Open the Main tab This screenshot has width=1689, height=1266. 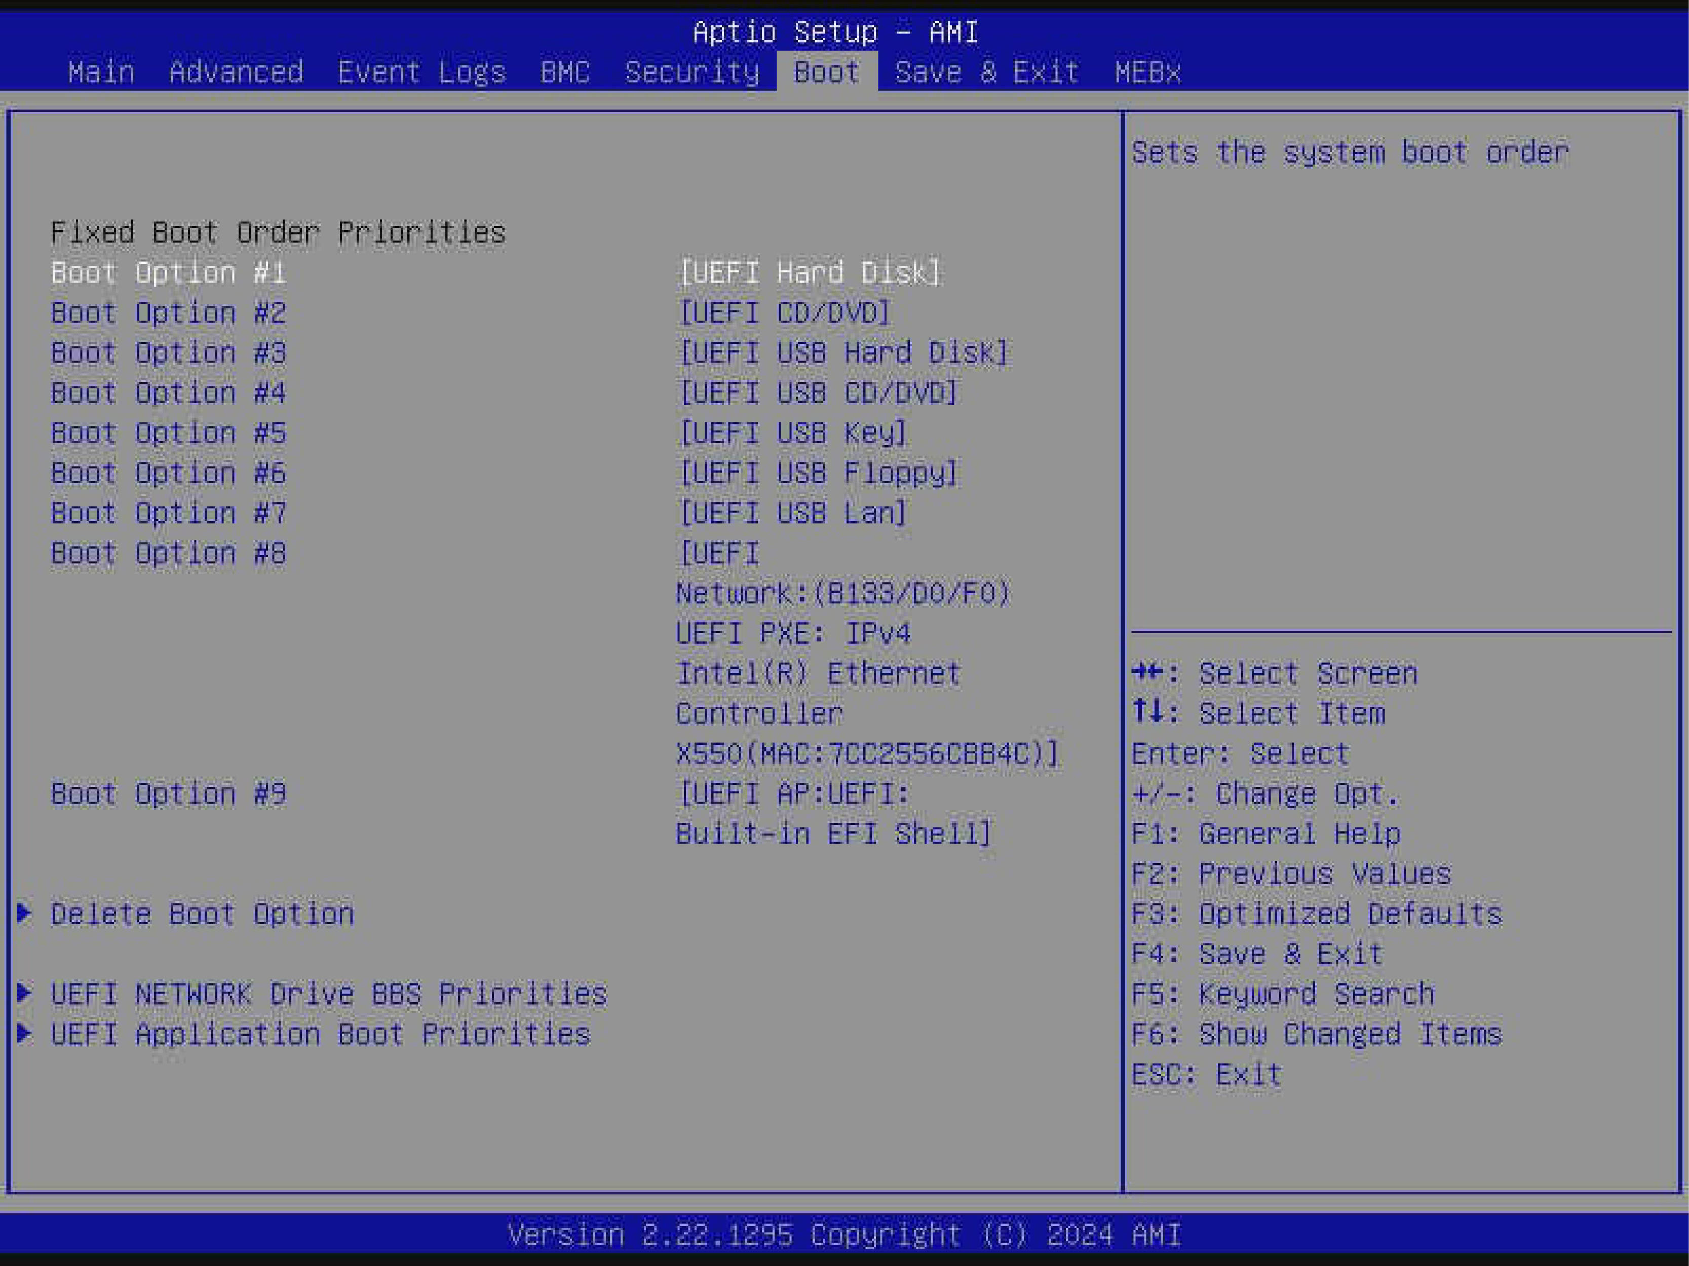(101, 72)
